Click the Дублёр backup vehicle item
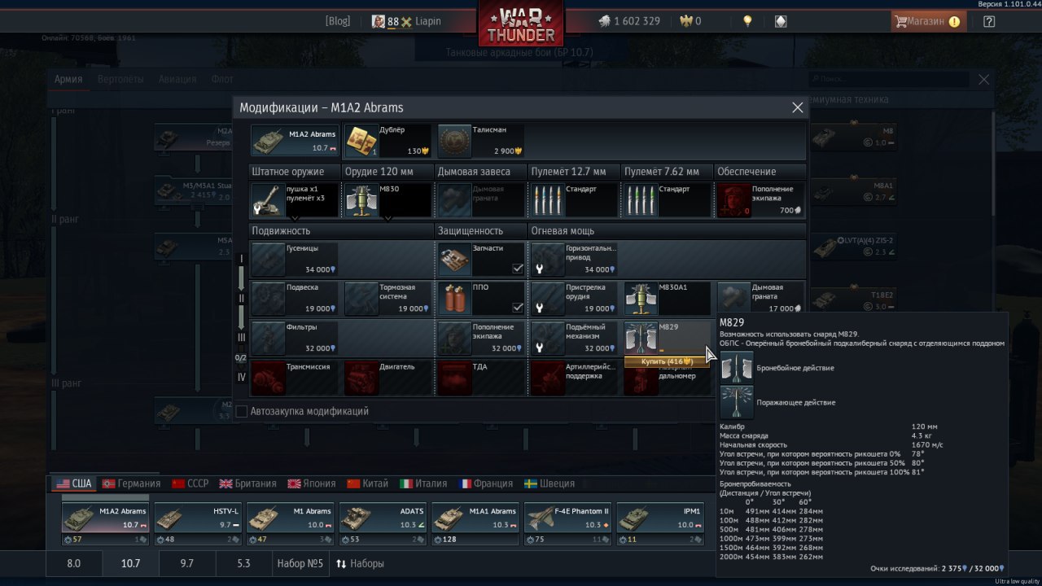Image resolution: width=1042 pixels, height=586 pixels. pos(387,141)
